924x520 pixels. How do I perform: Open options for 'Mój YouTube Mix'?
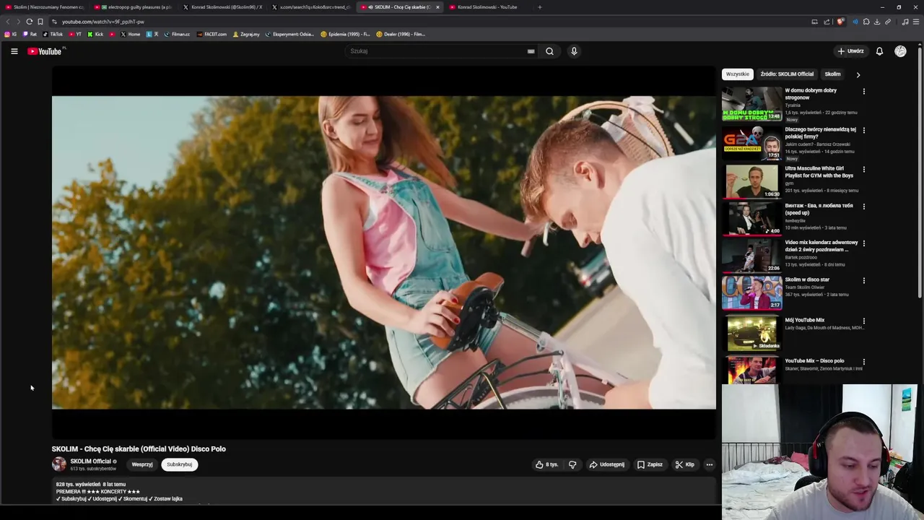tap(863, 321)
